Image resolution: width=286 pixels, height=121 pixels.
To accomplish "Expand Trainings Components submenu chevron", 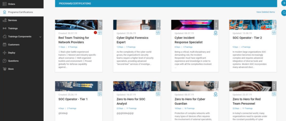I will 40,37.
